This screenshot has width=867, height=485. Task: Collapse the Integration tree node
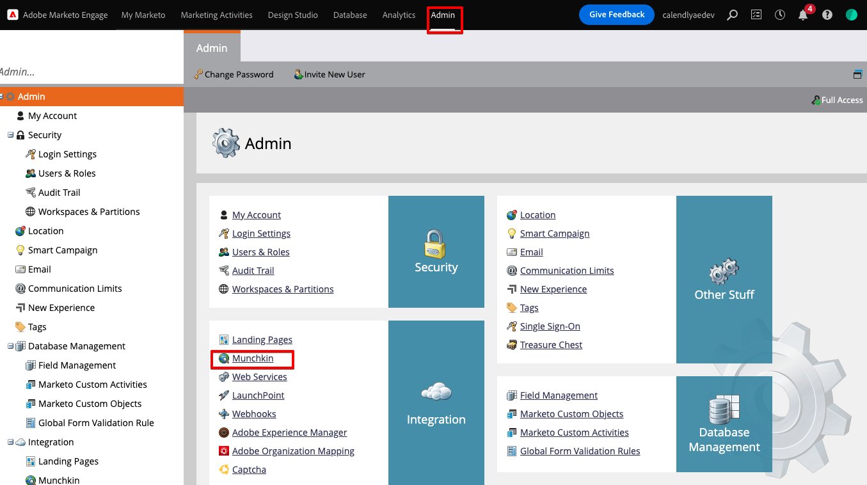(11, 442)
